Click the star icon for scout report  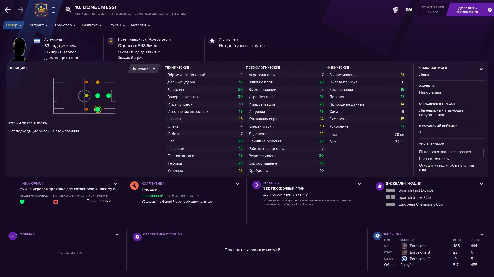click(x=212, y=41)
